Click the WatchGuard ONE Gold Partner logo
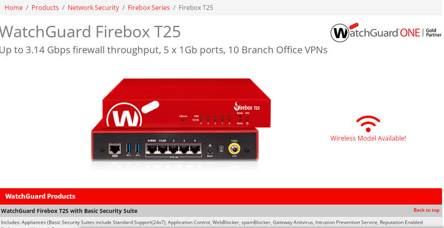The height and width of the screenshot is (228, 444). coord(386,32)
